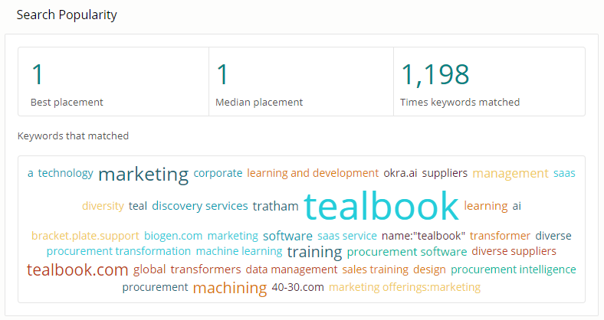Select the 'transformers' keyword
The width and height of the screenshot is (604, 320).
pos(205,269)
